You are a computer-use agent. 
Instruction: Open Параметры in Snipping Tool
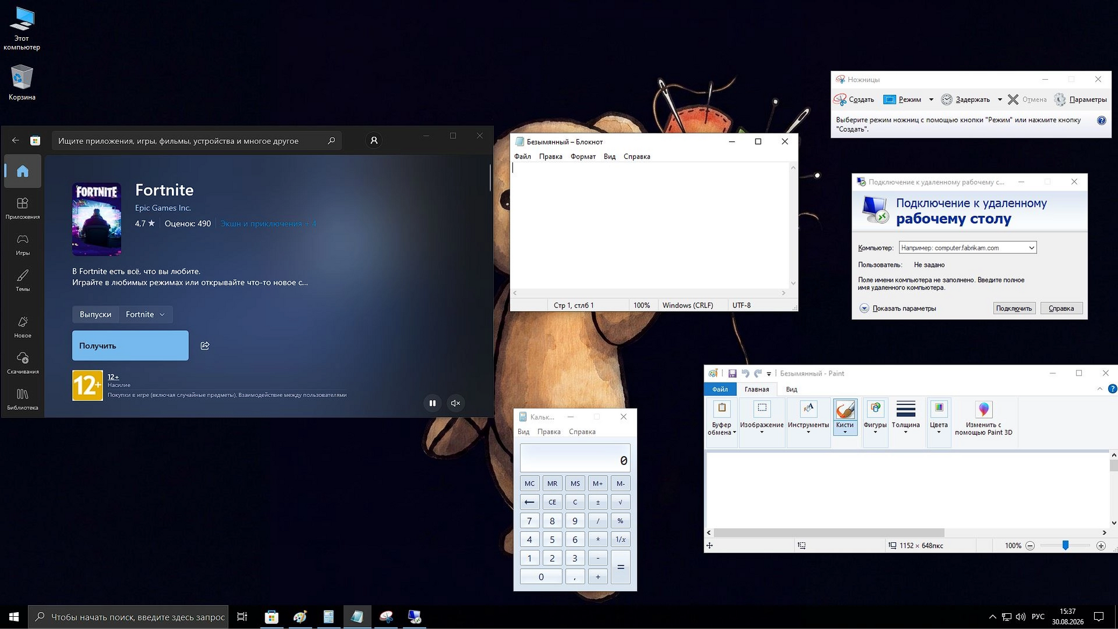click(x=1081, y=100)
